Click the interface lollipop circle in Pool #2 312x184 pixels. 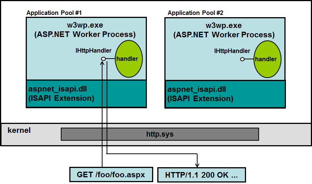coord(242,59)
